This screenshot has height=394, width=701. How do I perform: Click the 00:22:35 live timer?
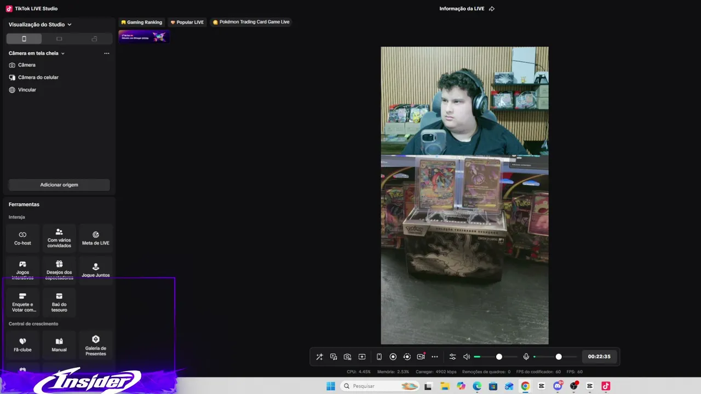click(x=599, y=357)
